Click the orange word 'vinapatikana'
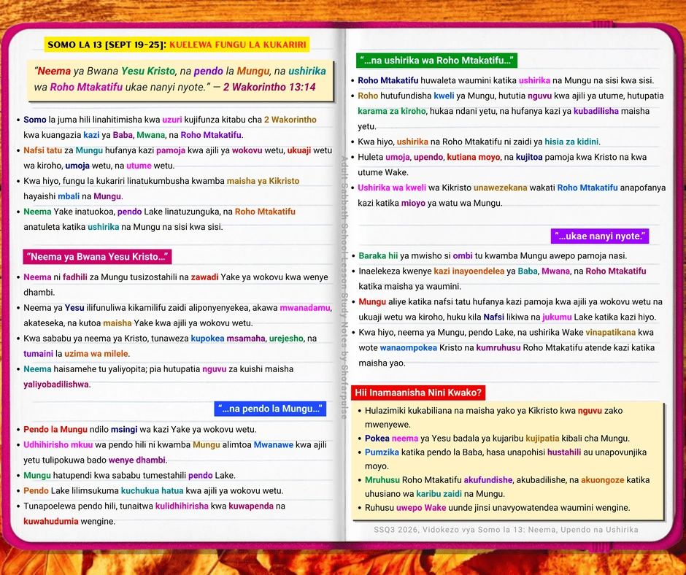 pyautogui.click(x=610, y=332)
